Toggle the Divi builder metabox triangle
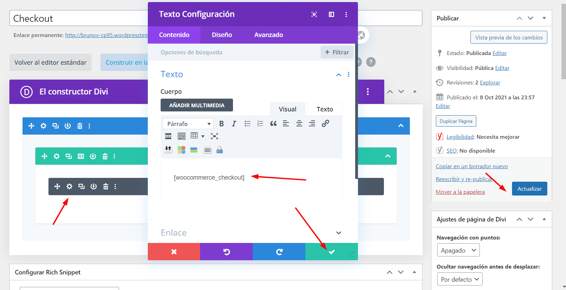The image size is (566, 290). (415, 91)
